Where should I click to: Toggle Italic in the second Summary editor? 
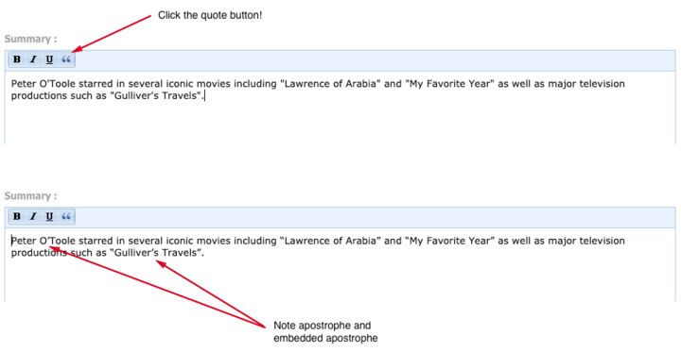pyautogui.click(x=33, y=216)
